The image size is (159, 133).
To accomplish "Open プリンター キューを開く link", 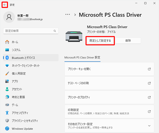I will pyautogui.click(x=109, y=69).
